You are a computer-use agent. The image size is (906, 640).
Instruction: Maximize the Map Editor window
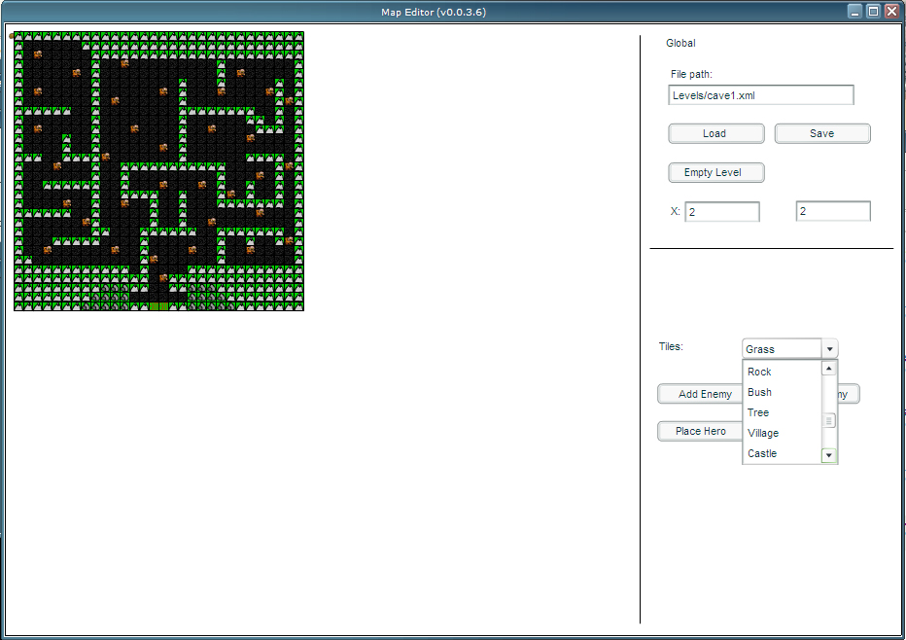[x=873, y=12]
